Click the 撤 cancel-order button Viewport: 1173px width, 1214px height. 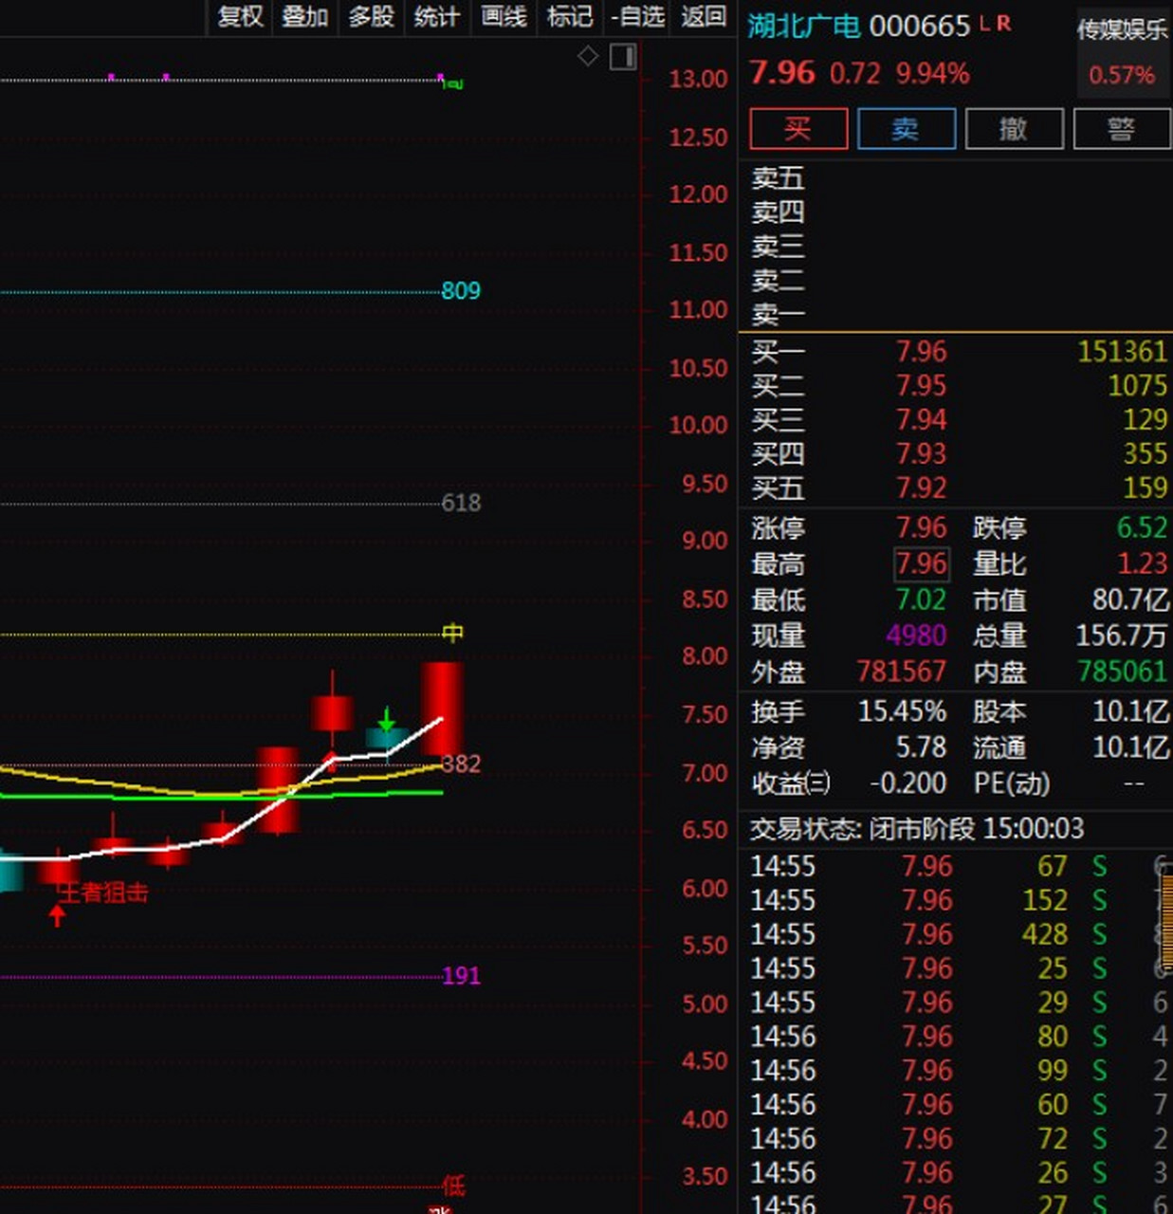pos(1014,129)
